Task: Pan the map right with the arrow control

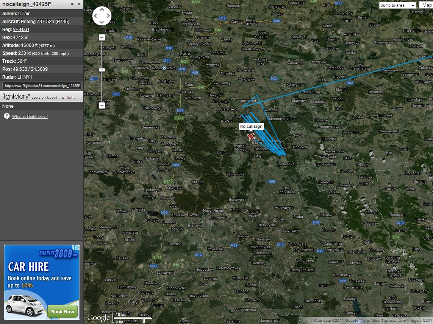Action: pyautogui.click(x=108, y=16)
